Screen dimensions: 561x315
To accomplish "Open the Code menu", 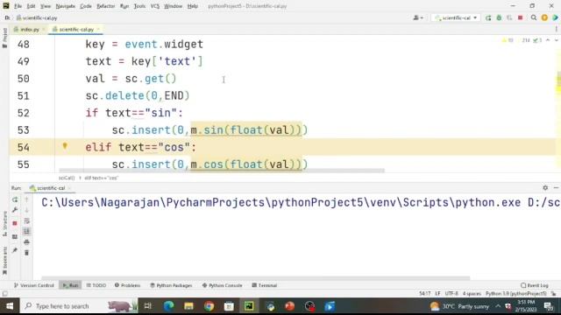I will tap(86, 6).
